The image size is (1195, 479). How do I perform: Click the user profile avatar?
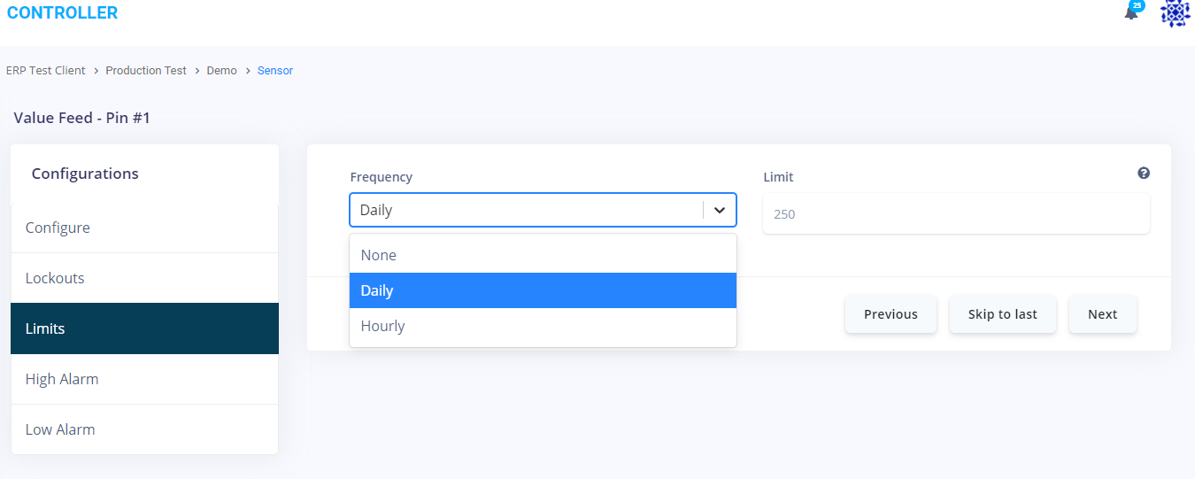click(1175, 13)
